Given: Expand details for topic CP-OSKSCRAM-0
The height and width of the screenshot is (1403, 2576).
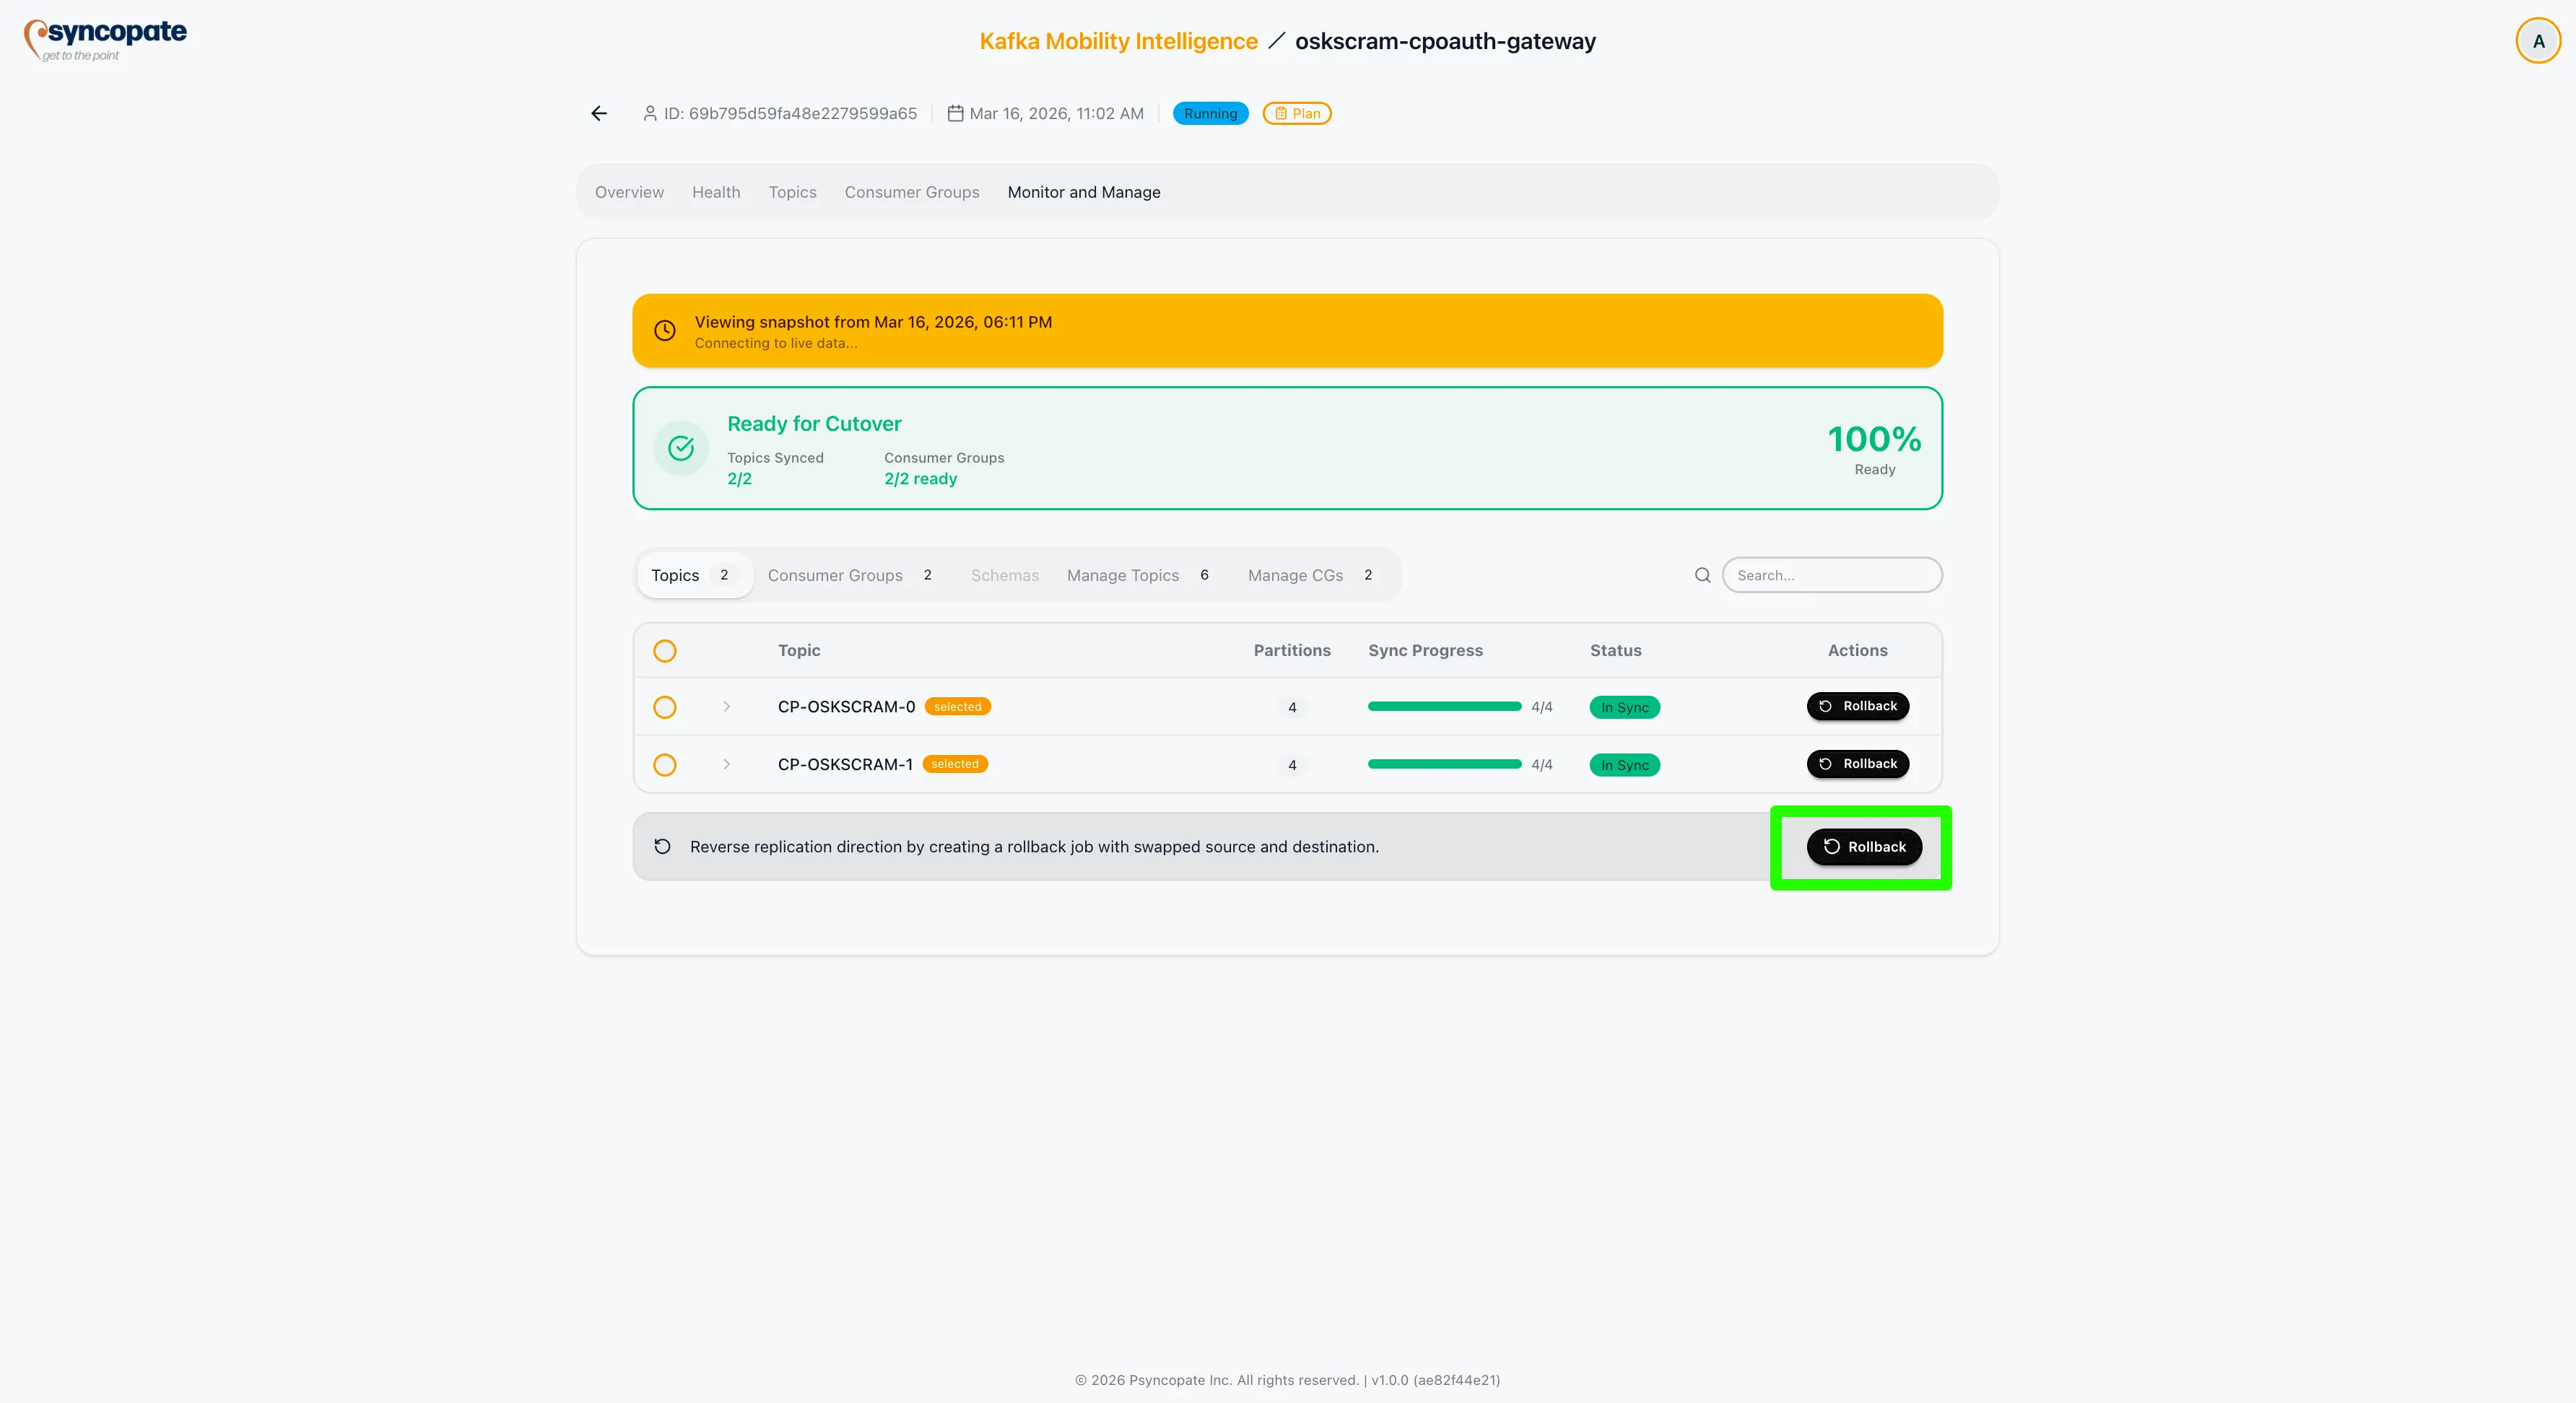Looking at the screenshot, I should (726, 707).
